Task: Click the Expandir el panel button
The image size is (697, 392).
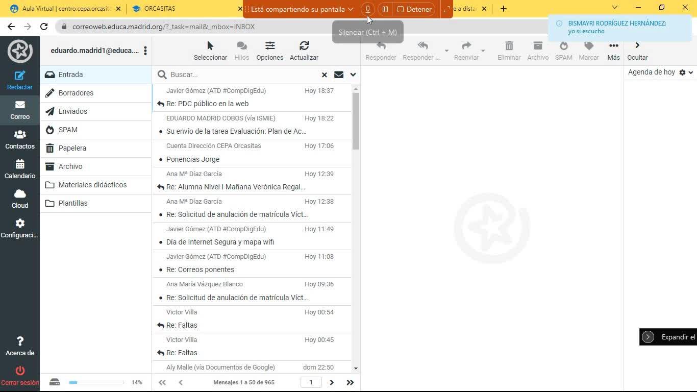Action: click(x=668, y=337)
